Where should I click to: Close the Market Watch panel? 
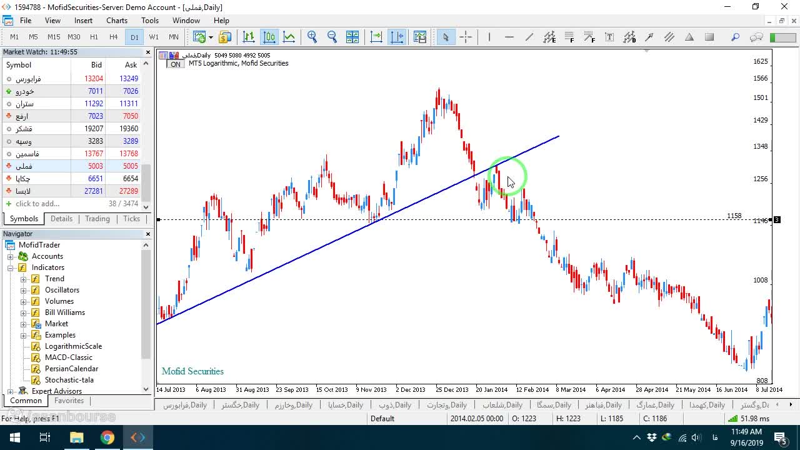point(148,52)
